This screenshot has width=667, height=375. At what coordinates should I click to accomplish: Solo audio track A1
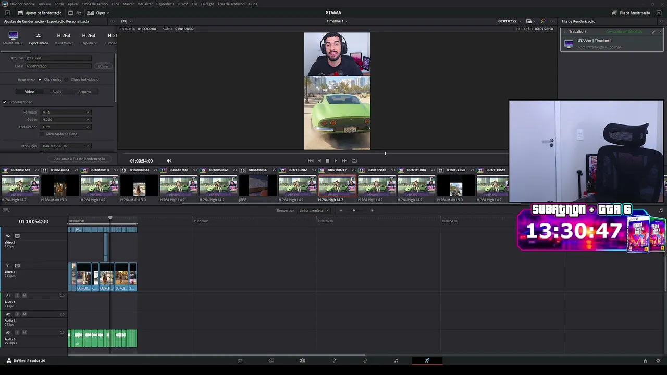click(x=17, y=296)
